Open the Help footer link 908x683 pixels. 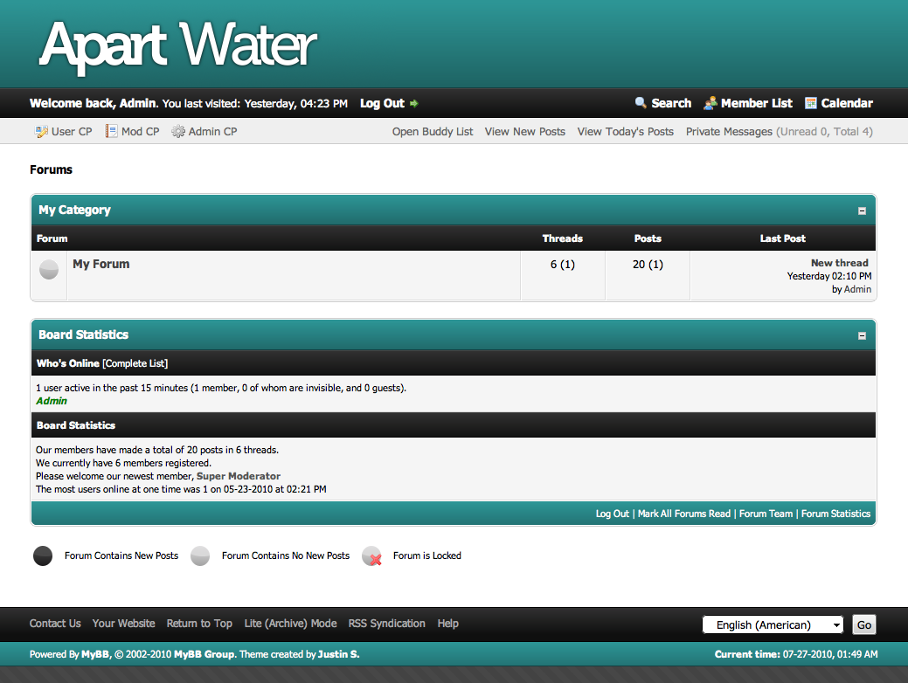pyautogui.click(x=447, y=624)
